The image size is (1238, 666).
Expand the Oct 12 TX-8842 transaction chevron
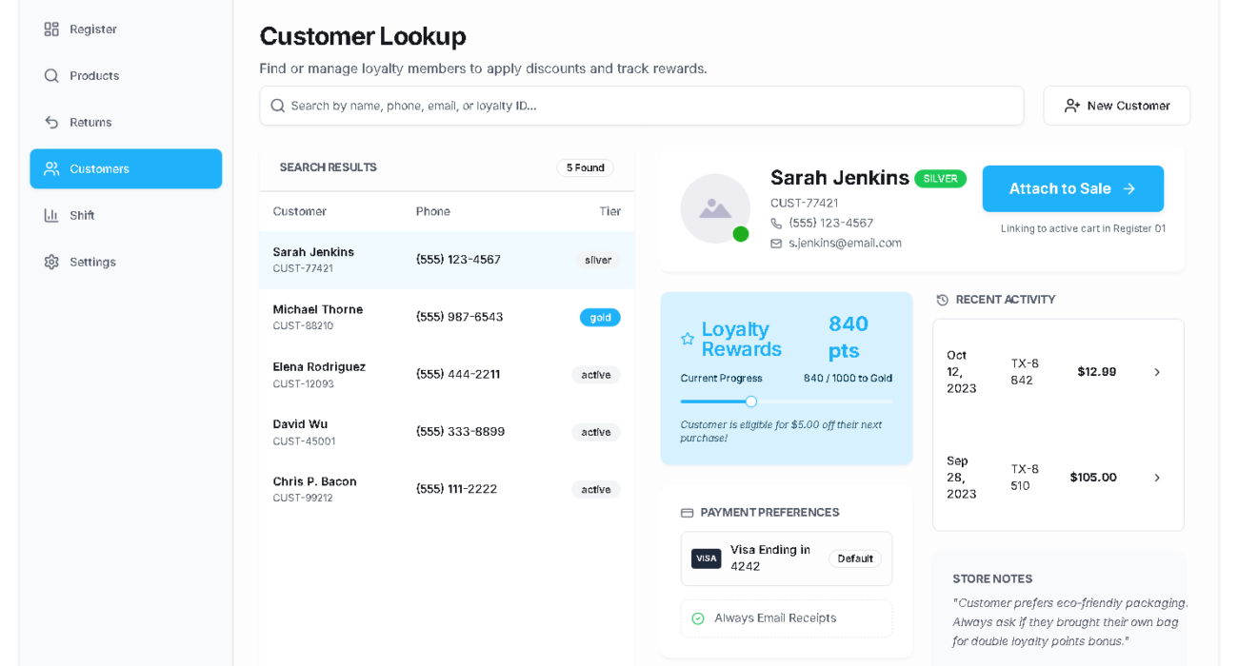1157,373
